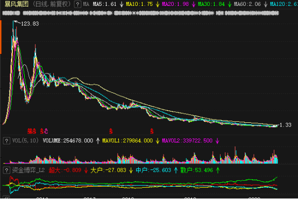This screenshot has height=199, width=298.
Task: Click the S marker directly beside the C marker
Action: (42, 131)
